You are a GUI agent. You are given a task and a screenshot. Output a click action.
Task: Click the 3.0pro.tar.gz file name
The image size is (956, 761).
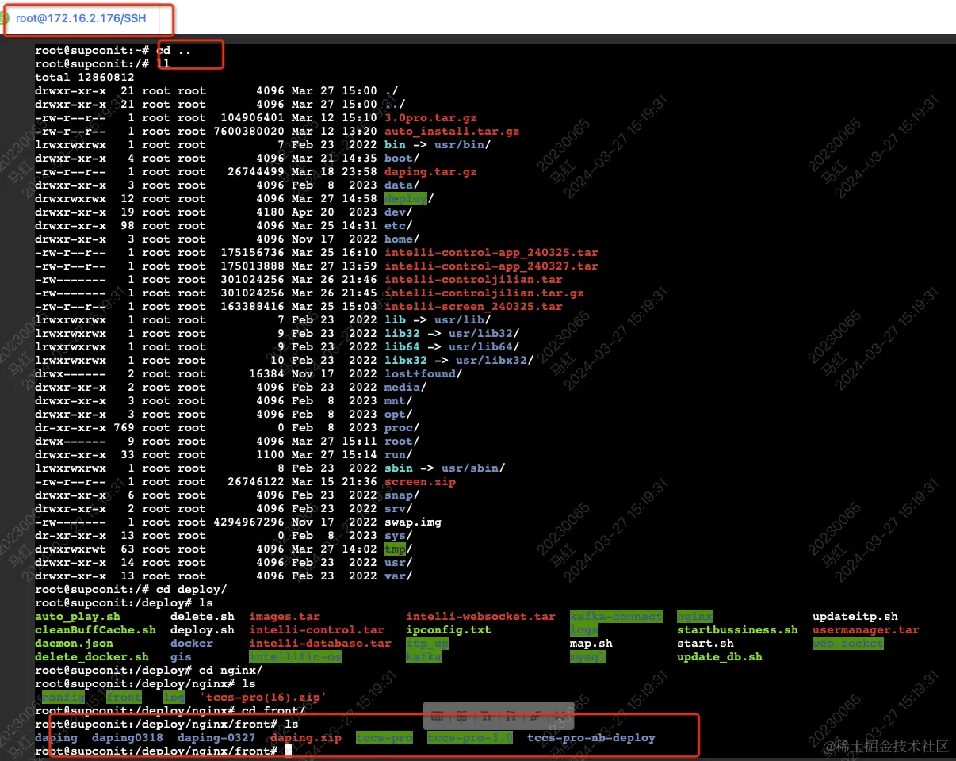(430, 117)
